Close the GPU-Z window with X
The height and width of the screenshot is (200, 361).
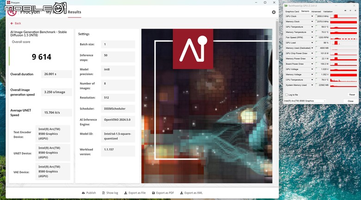pyautogui.click(x=355, y=6)
